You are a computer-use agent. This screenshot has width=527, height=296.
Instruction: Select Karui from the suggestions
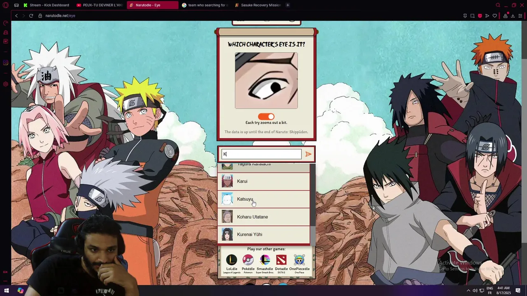click(263, 181)
